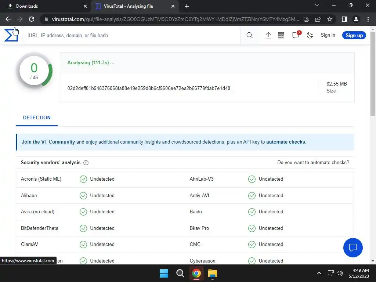
Task: Click the browser forward arrow
Action: [x=20, y=19]
